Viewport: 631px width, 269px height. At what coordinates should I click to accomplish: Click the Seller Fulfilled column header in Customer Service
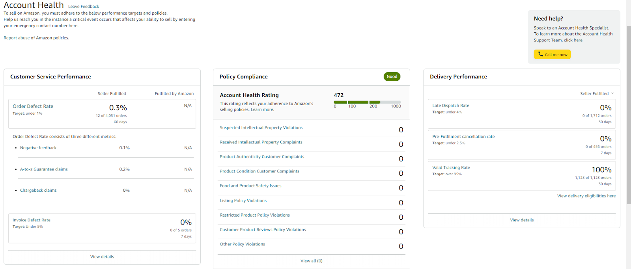[112, 94]
